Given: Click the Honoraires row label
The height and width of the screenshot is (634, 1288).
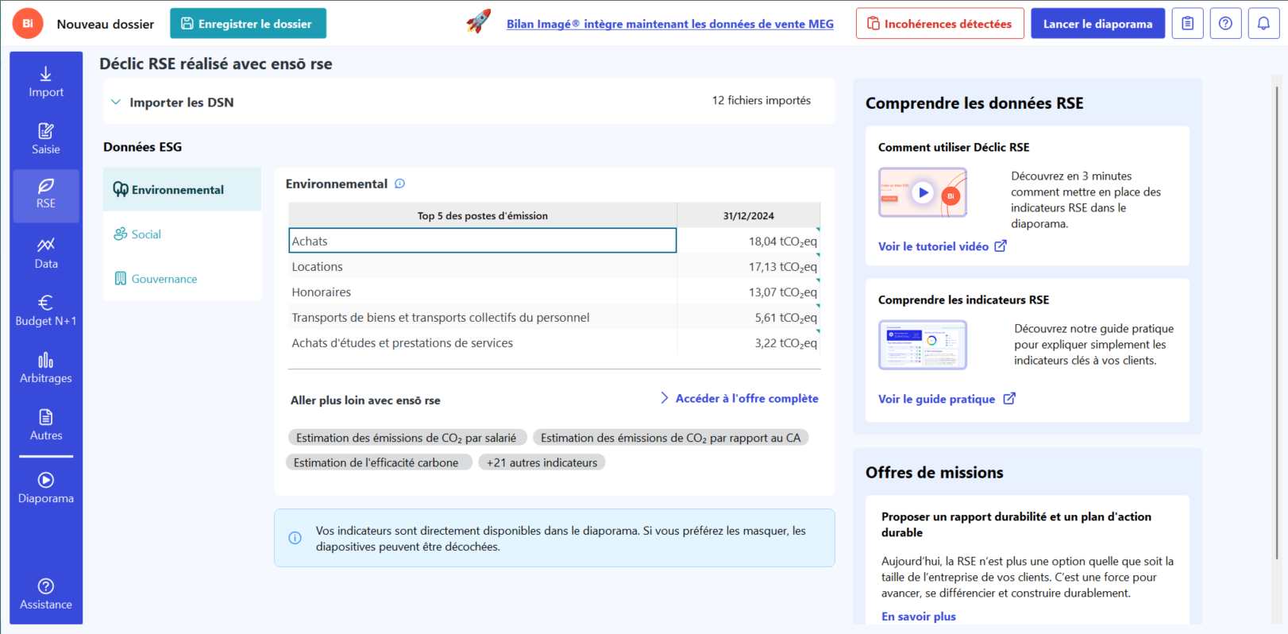Looking at the screenshot, I should 321,292.
